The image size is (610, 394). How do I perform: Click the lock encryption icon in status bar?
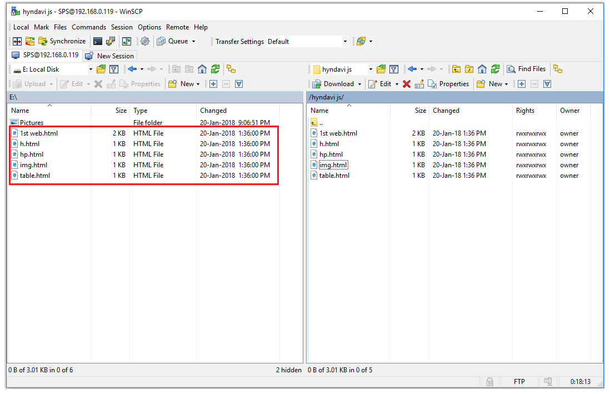coord(490,382)
